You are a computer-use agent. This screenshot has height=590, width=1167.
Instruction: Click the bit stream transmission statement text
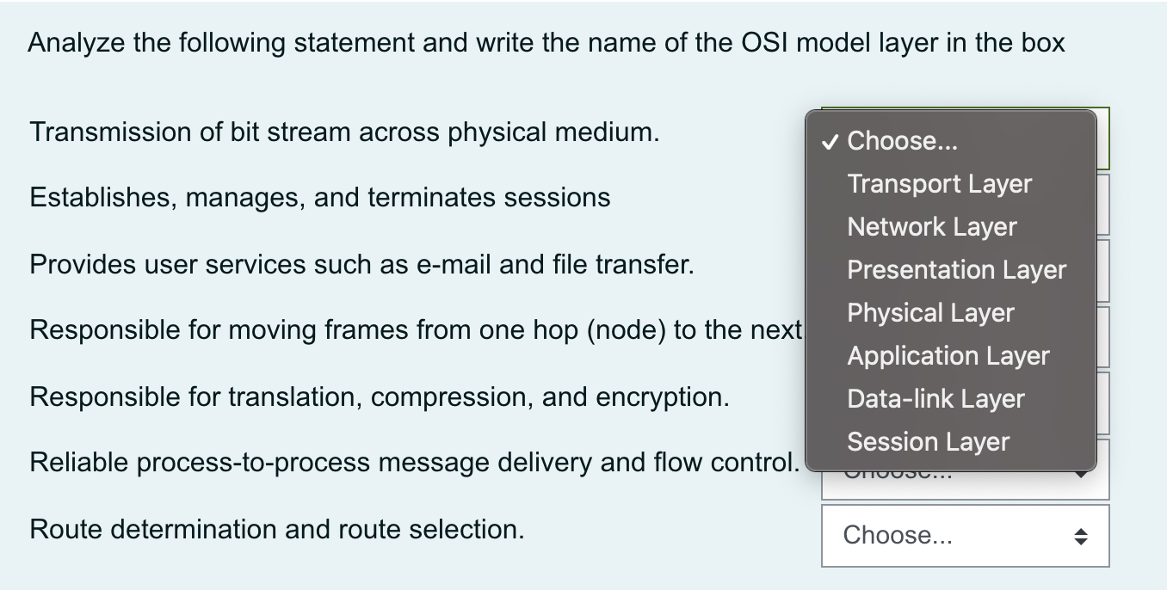pos(343,132)
